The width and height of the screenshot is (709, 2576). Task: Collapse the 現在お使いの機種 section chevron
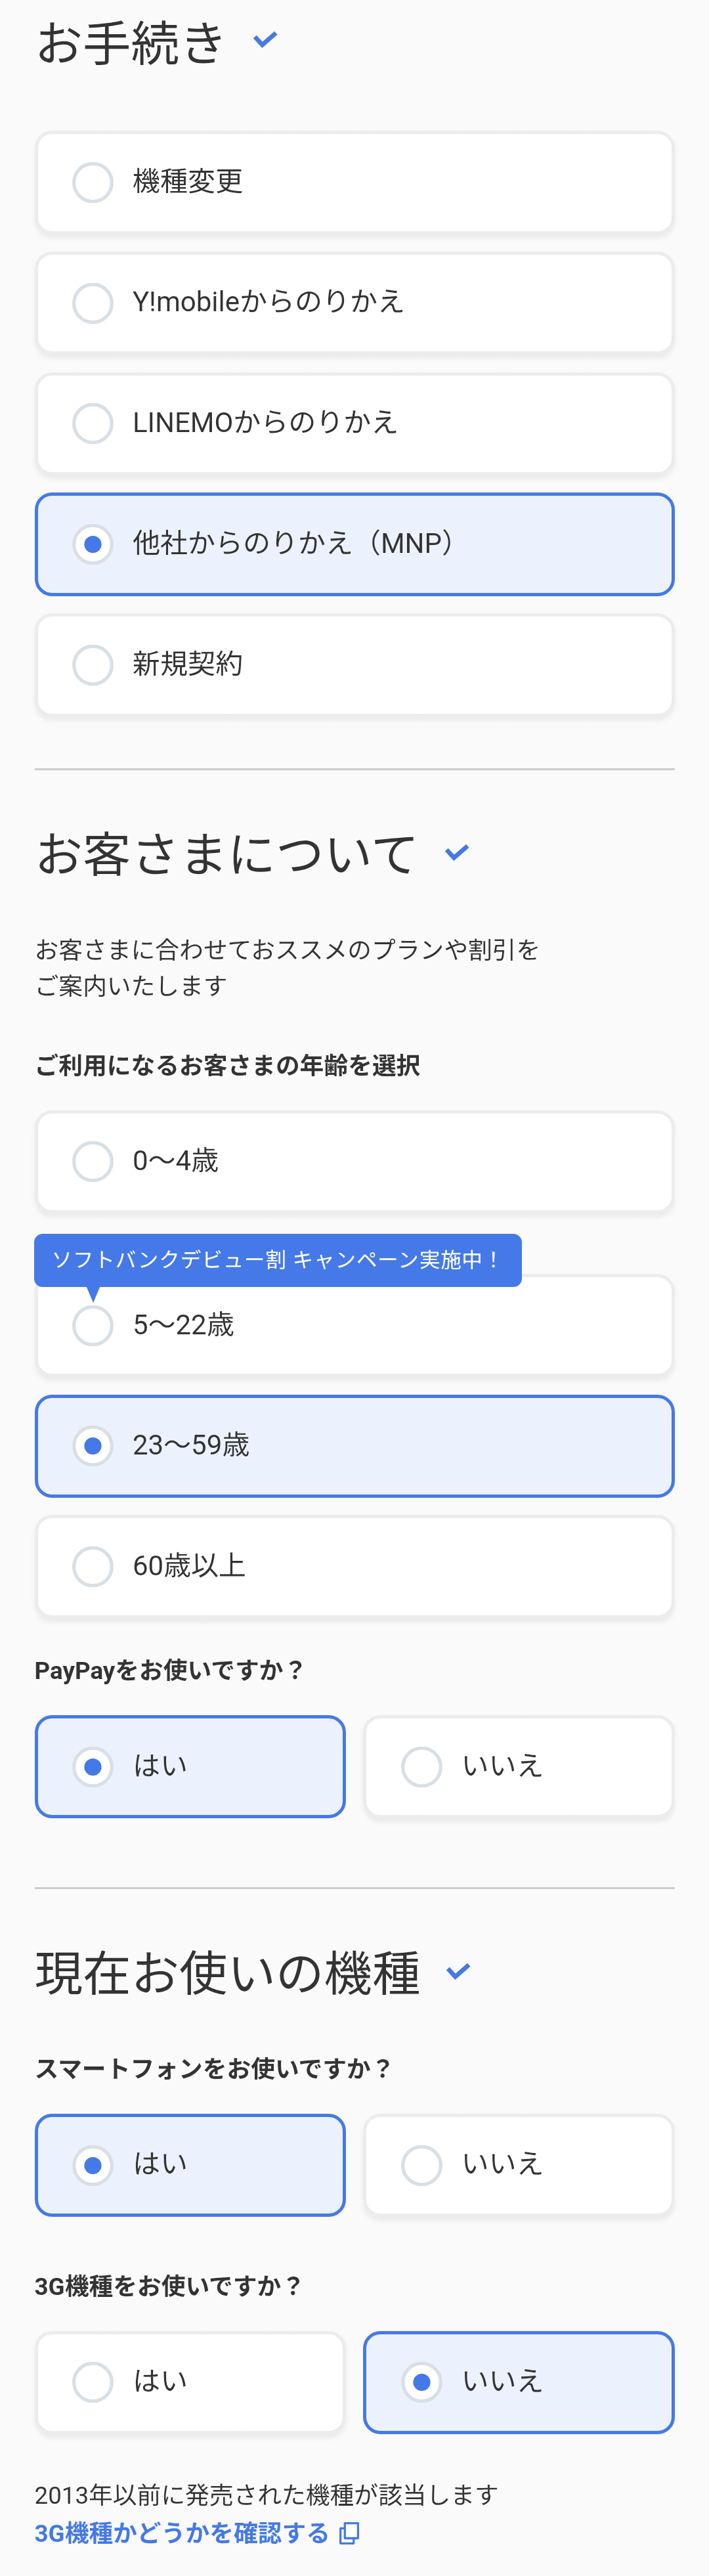[x=458, y=1971]
